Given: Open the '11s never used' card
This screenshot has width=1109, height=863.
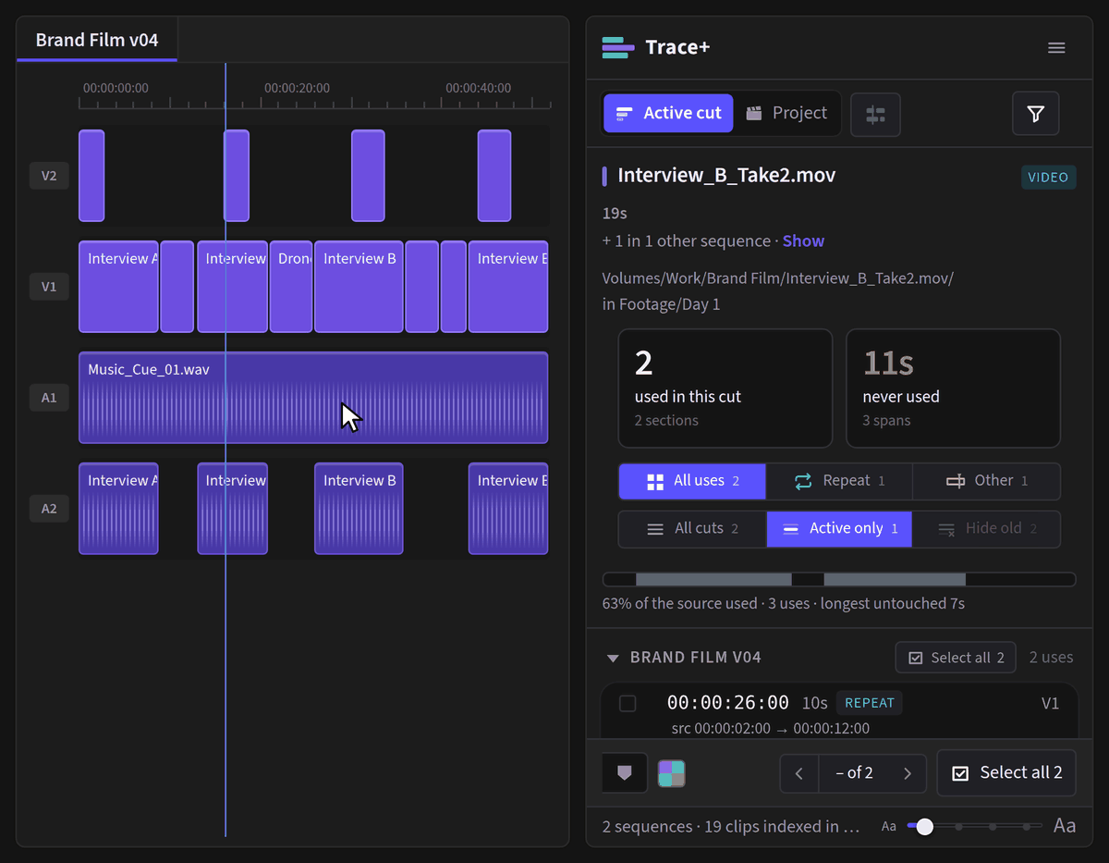Looking at the screenshot, I should click(953, 388).
